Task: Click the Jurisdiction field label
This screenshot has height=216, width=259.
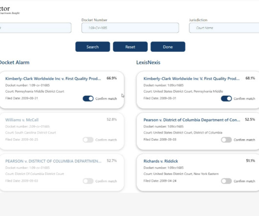Action: coord(198,20)
